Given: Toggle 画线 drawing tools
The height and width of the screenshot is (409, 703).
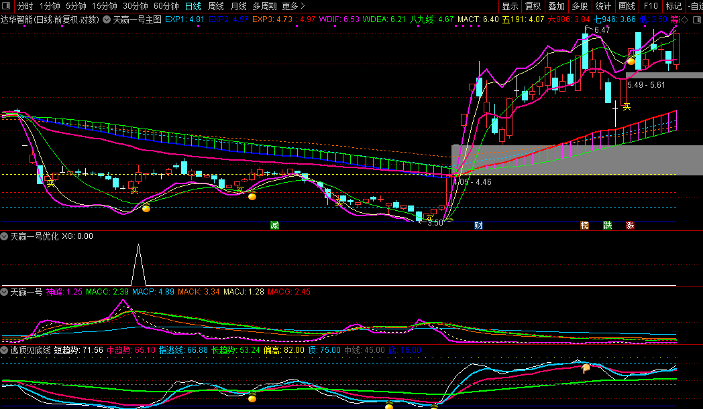Looking at the screenshot, I should (x=627, y=6).
